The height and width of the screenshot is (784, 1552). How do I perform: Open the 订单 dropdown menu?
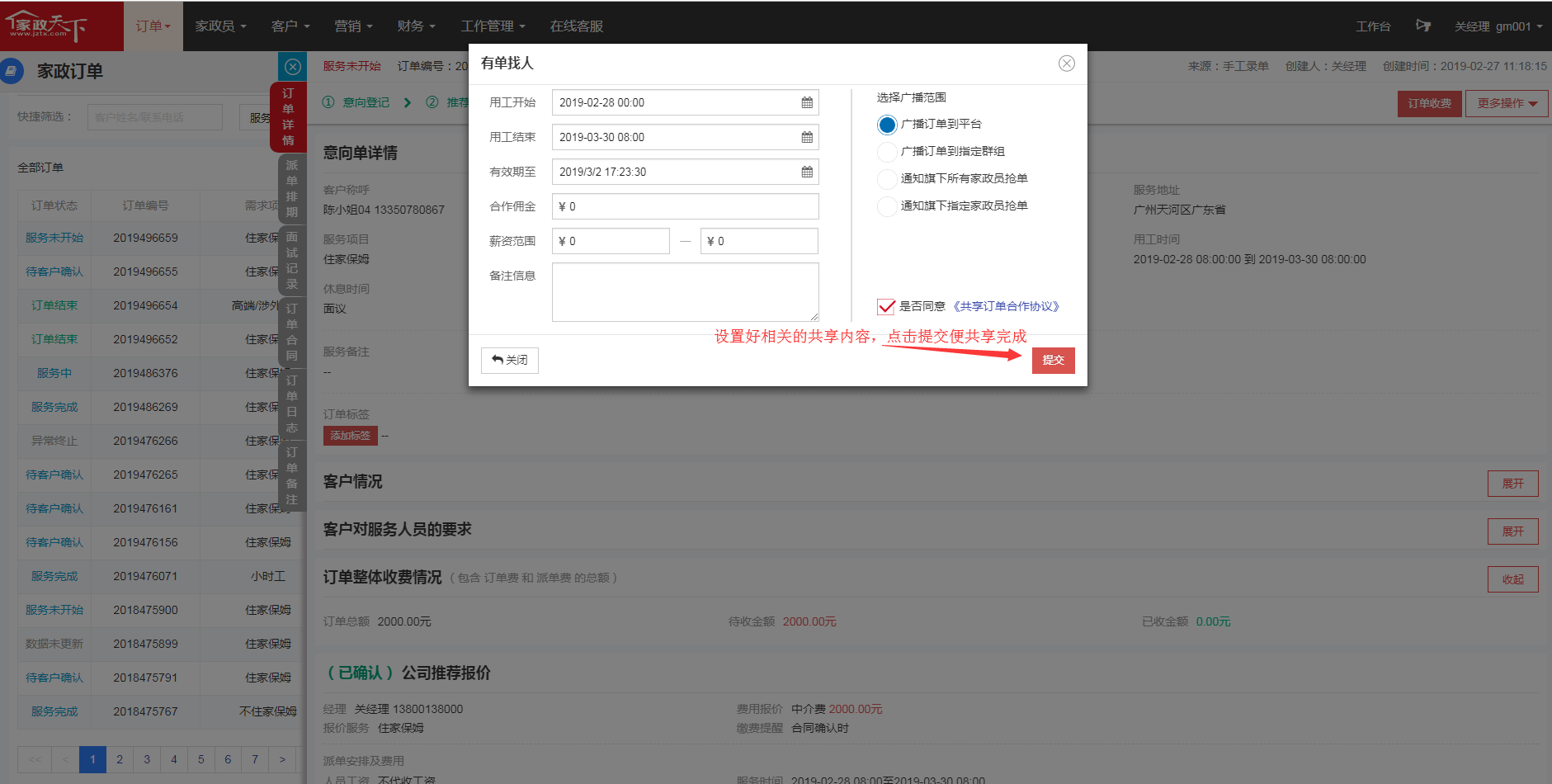pyautogui.click(x=153, y=26)
